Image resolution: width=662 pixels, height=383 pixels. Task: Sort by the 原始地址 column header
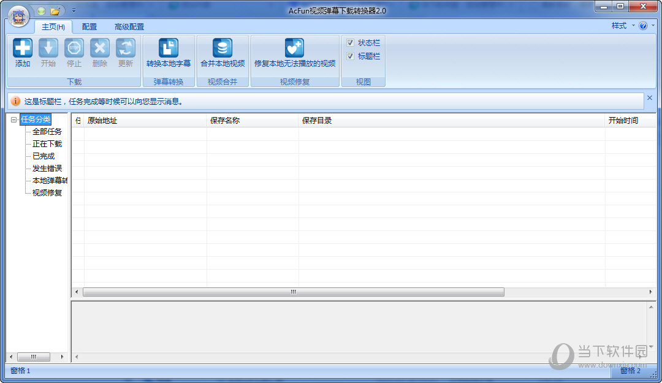click(145, 121)
